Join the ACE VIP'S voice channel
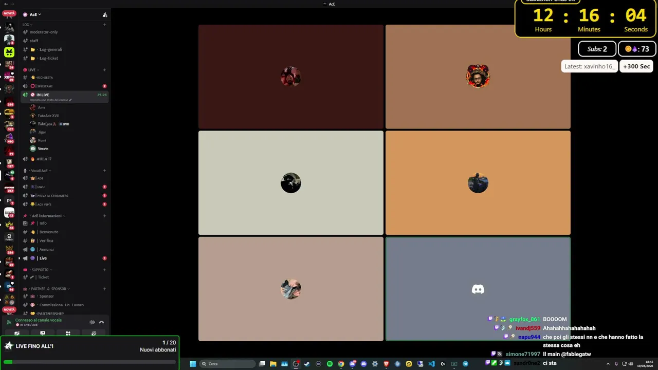658x370 pixels. 64,205
